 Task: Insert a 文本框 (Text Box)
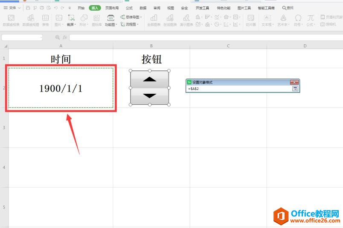(267, 20)
